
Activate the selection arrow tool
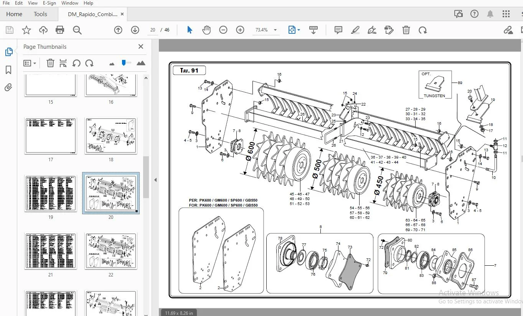(190, 30)
